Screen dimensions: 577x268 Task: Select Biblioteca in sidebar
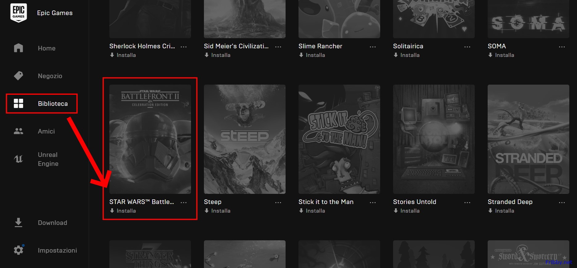tap(53, 104)
